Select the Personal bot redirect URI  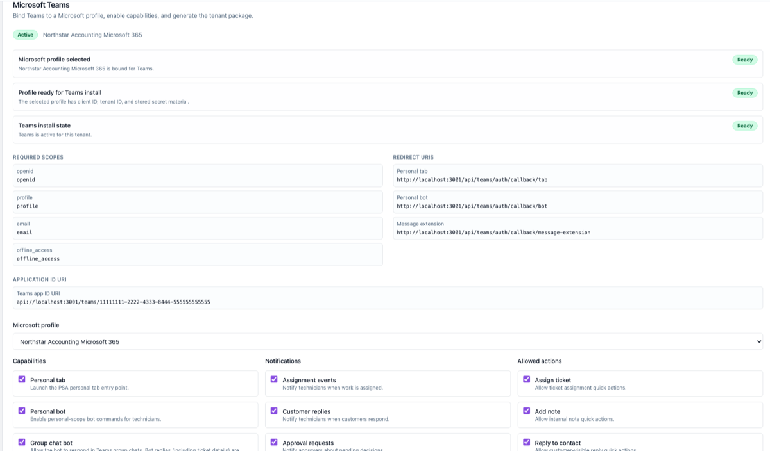[472, 206]
